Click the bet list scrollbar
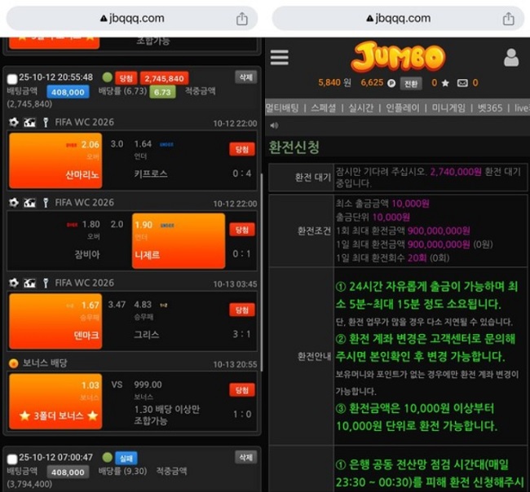The height and width of the screenshot is (492, 530). (261, 272)
